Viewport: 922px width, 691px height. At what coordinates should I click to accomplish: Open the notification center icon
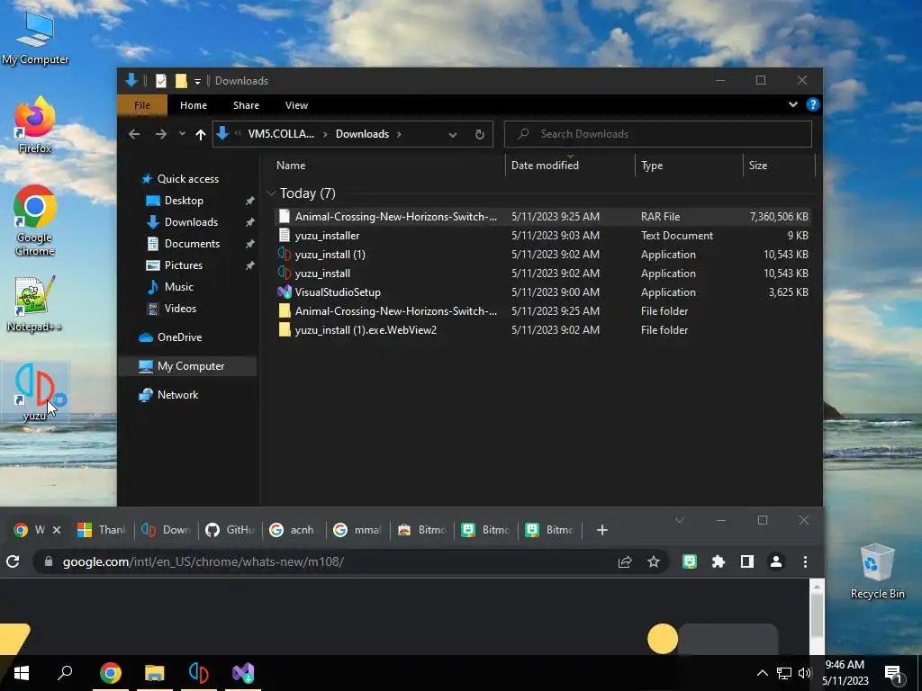coord(892,673)
